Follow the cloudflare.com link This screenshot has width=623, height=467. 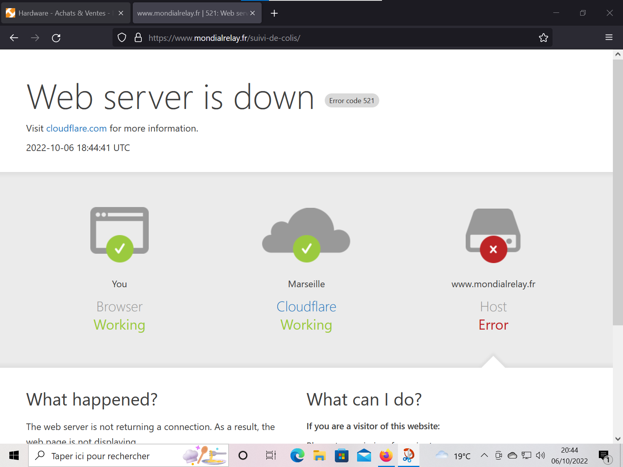coord(76,128)
